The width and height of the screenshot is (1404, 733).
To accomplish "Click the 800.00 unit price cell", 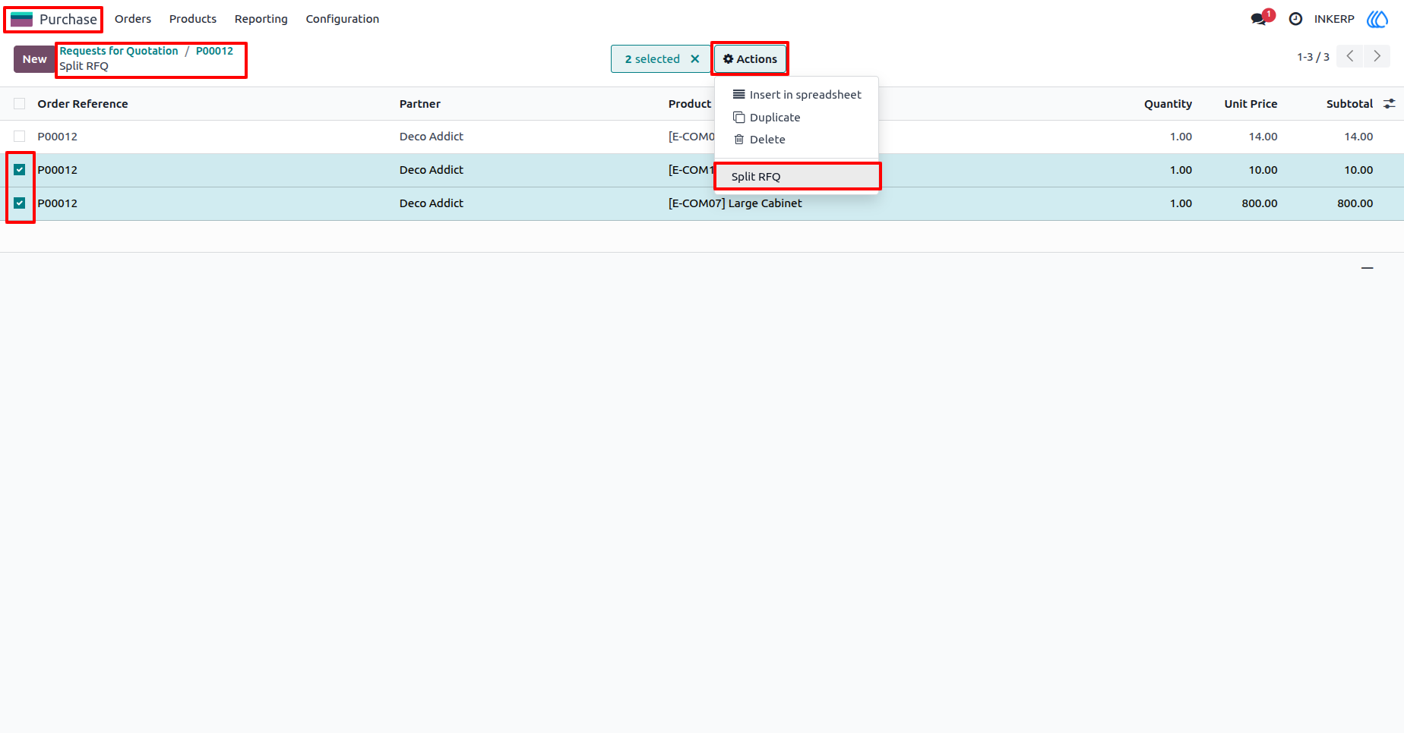I will tap(1260, 203).
